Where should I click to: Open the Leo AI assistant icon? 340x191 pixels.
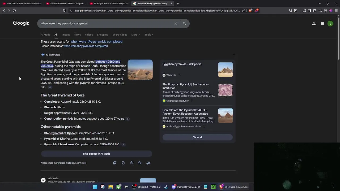[x=320, y=11]
